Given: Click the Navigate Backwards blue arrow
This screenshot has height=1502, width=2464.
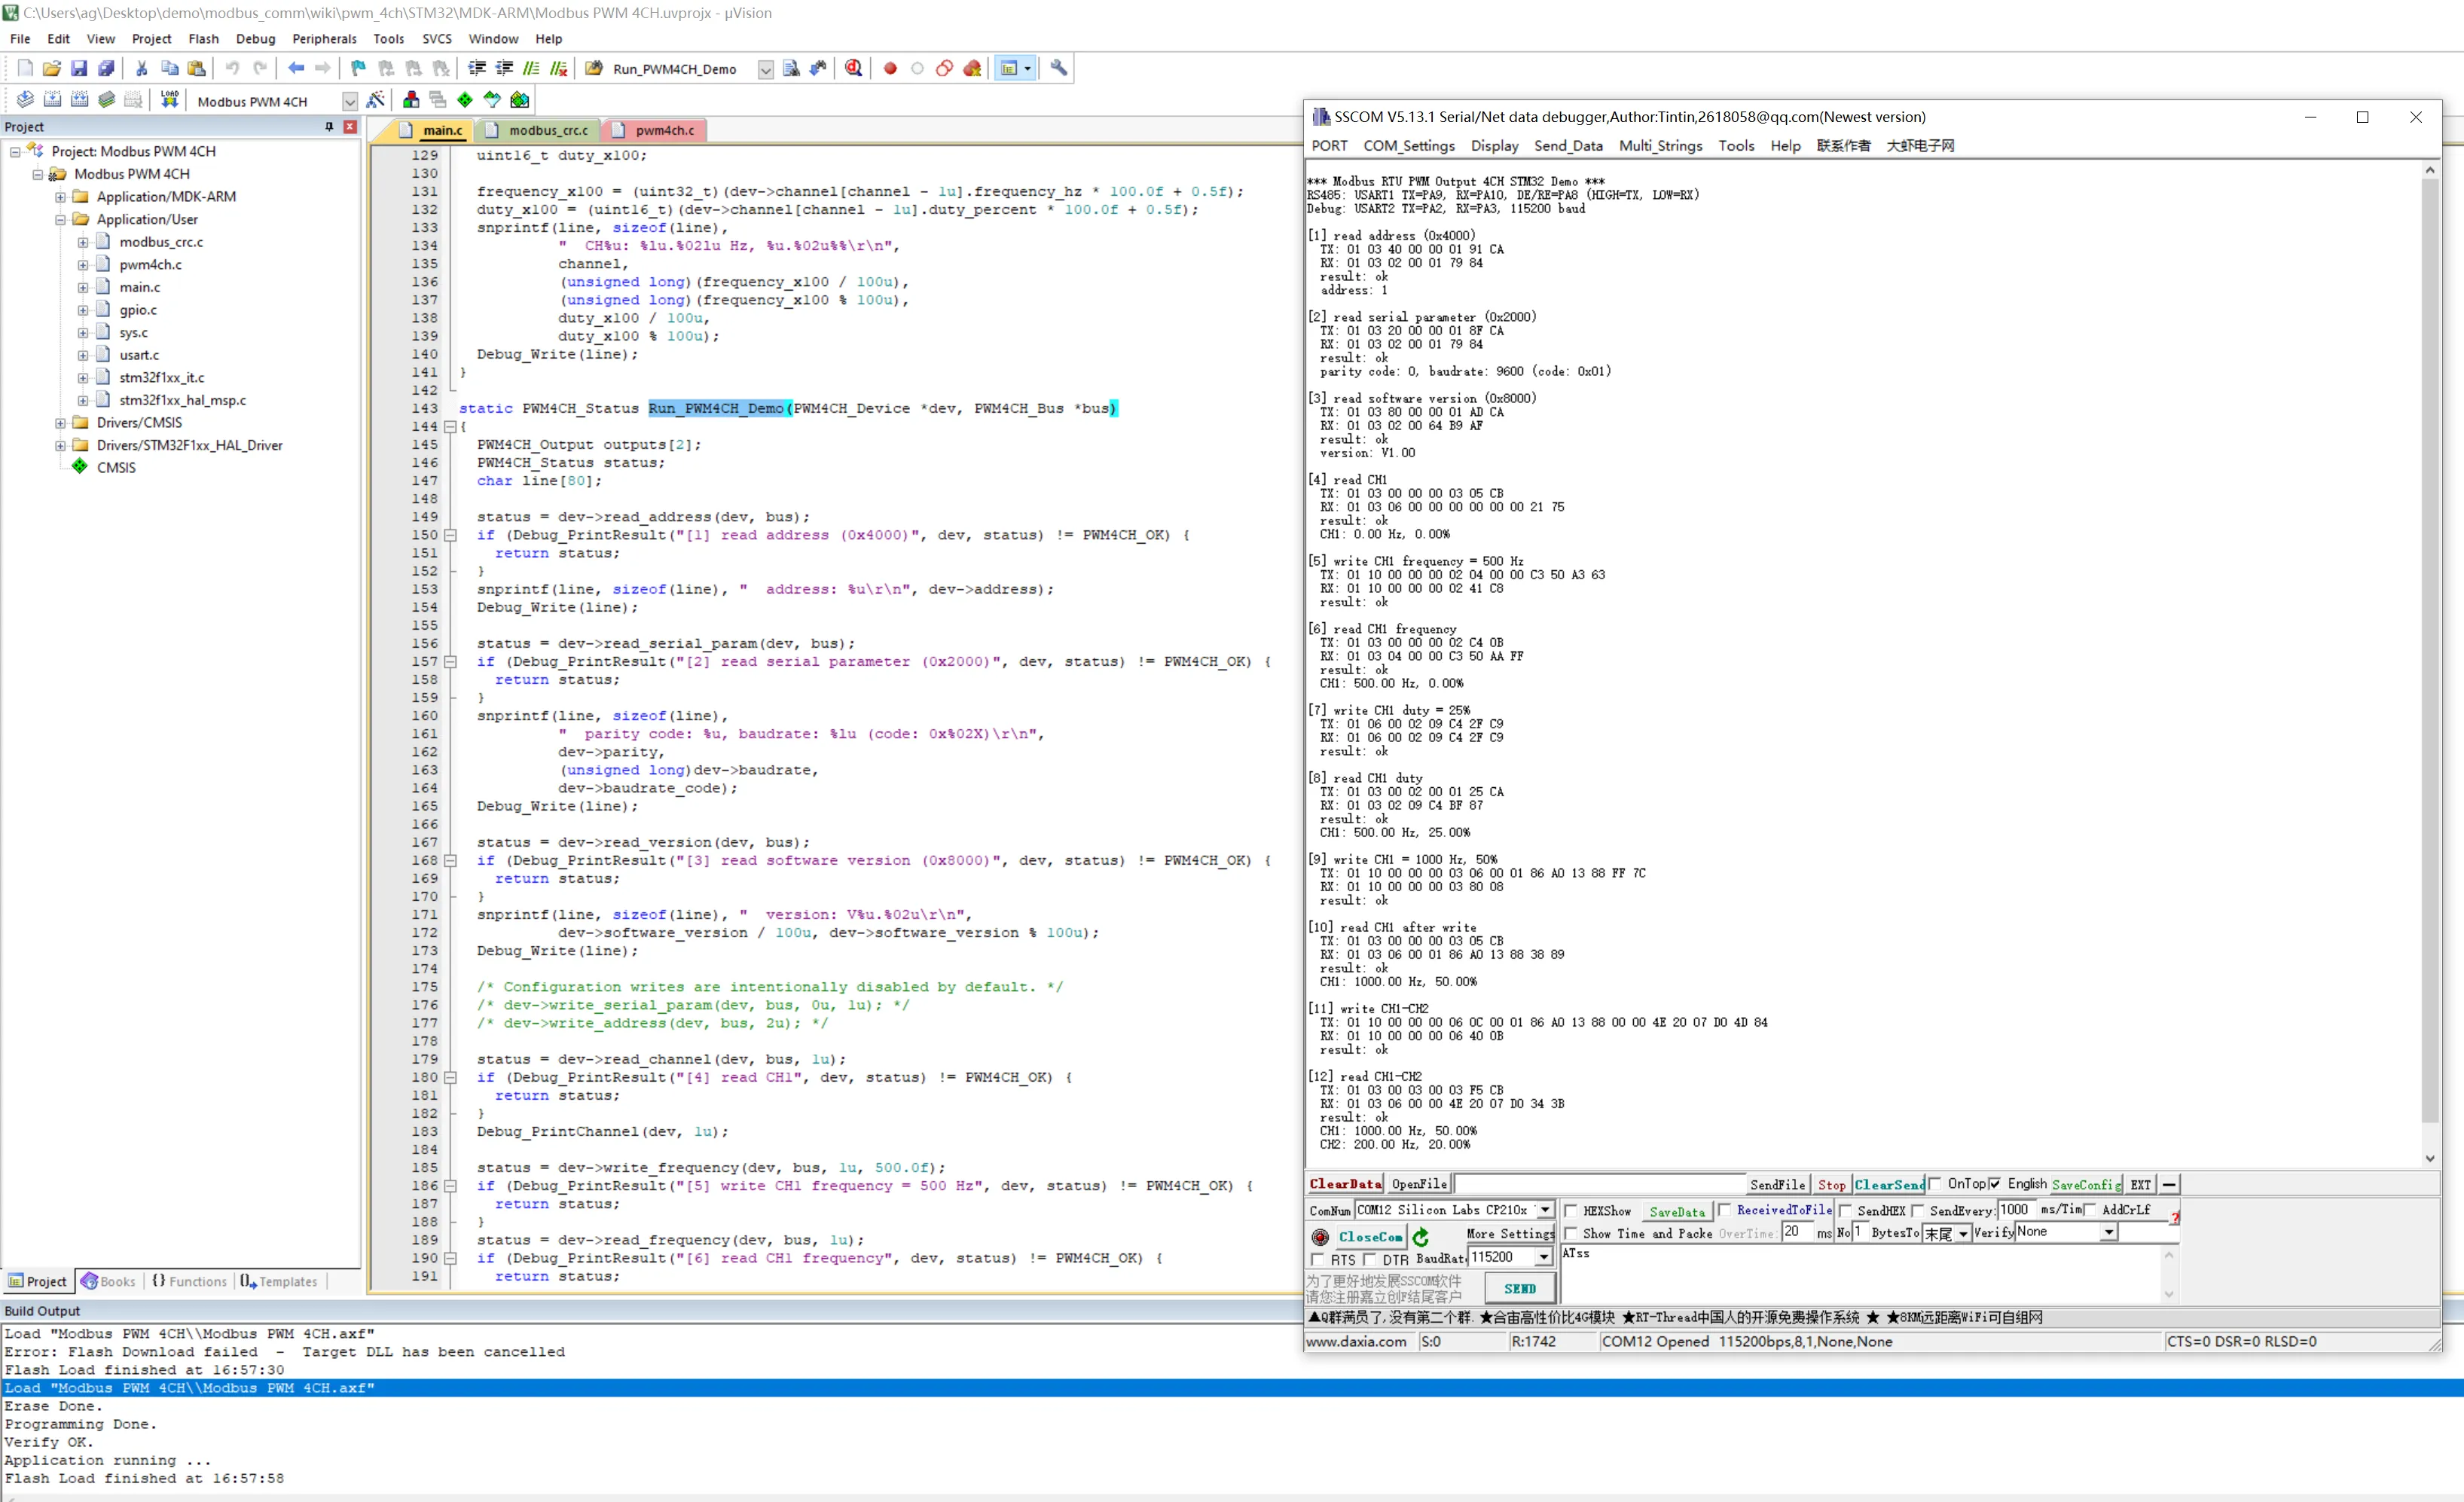Looking at the screenshot, I should coord(296,68).
